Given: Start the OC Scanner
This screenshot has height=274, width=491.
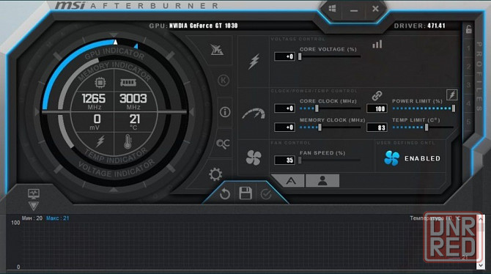Looking at the screenshot, I should pyautogui.click(x=223, y=144).
